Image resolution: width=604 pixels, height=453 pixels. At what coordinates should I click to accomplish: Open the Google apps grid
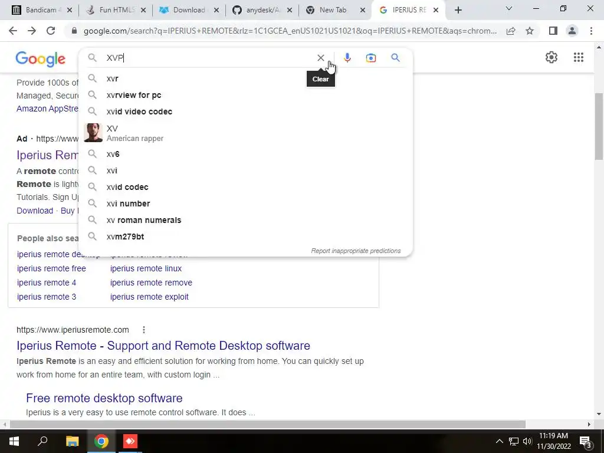578,57
